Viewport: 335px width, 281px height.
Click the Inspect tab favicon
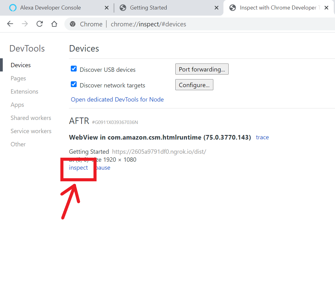tap(232, 7)
